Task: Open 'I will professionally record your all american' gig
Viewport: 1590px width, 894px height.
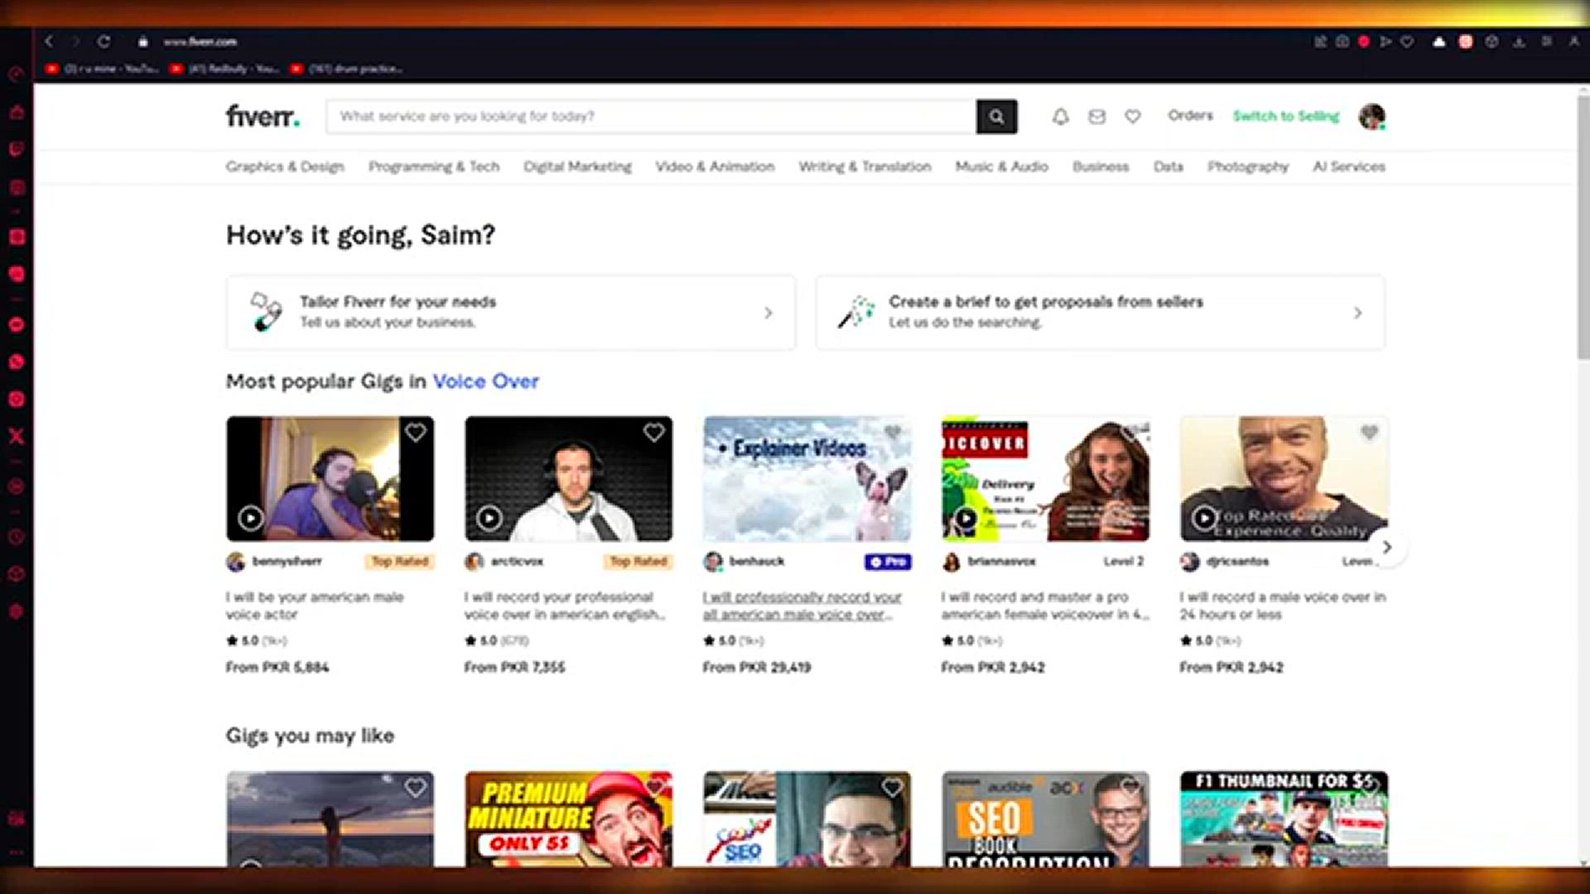Action: pos(802,606)
